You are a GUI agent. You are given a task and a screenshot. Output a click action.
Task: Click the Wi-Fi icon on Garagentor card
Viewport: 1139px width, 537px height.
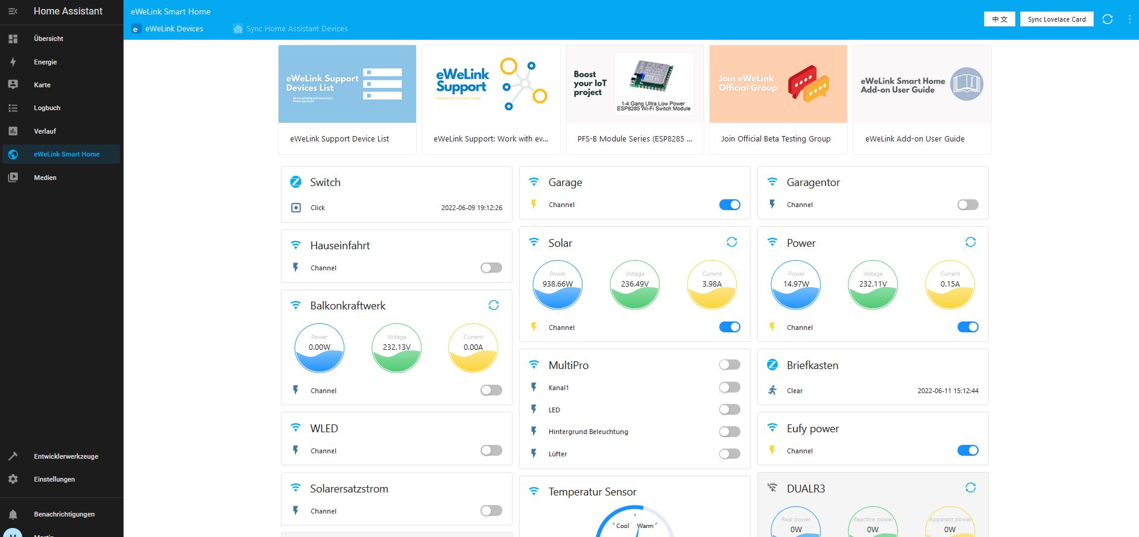pos(772,181)
